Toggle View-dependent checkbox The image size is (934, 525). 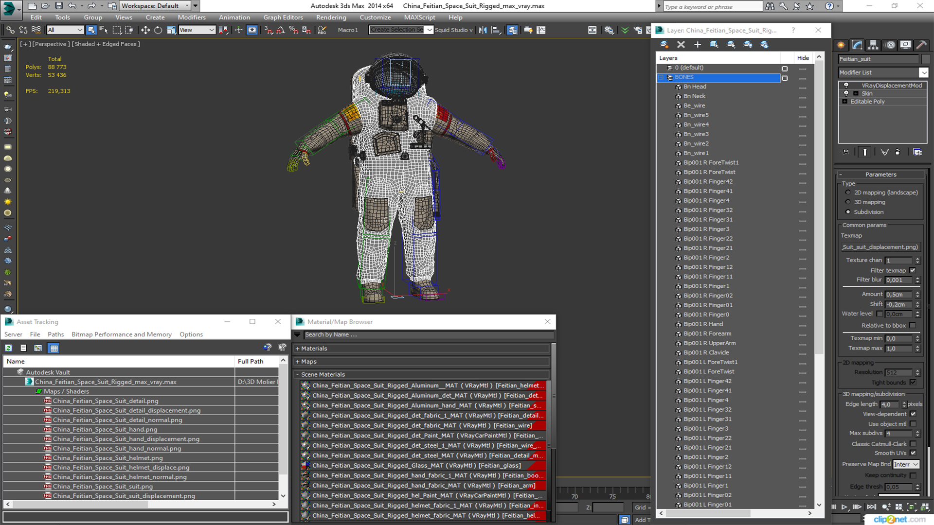point(913,414)
